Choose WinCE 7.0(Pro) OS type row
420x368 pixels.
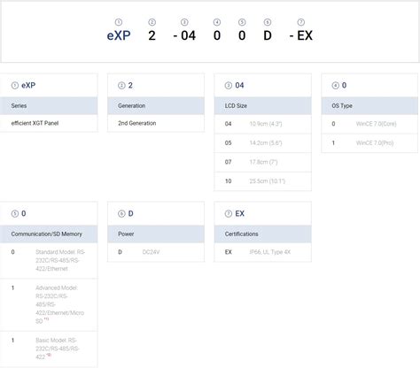(369, 143)
